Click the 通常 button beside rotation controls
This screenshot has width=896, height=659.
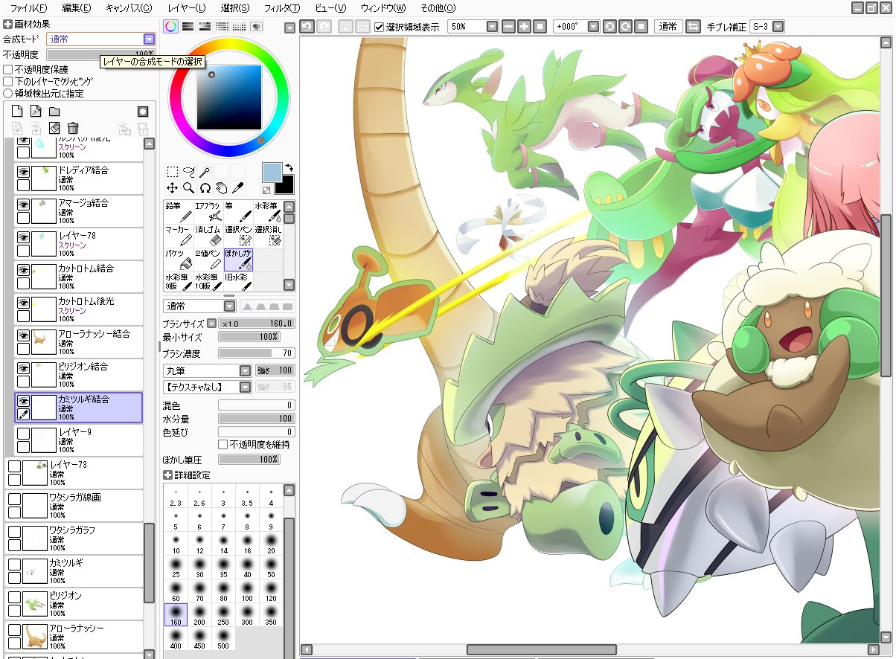668,27
